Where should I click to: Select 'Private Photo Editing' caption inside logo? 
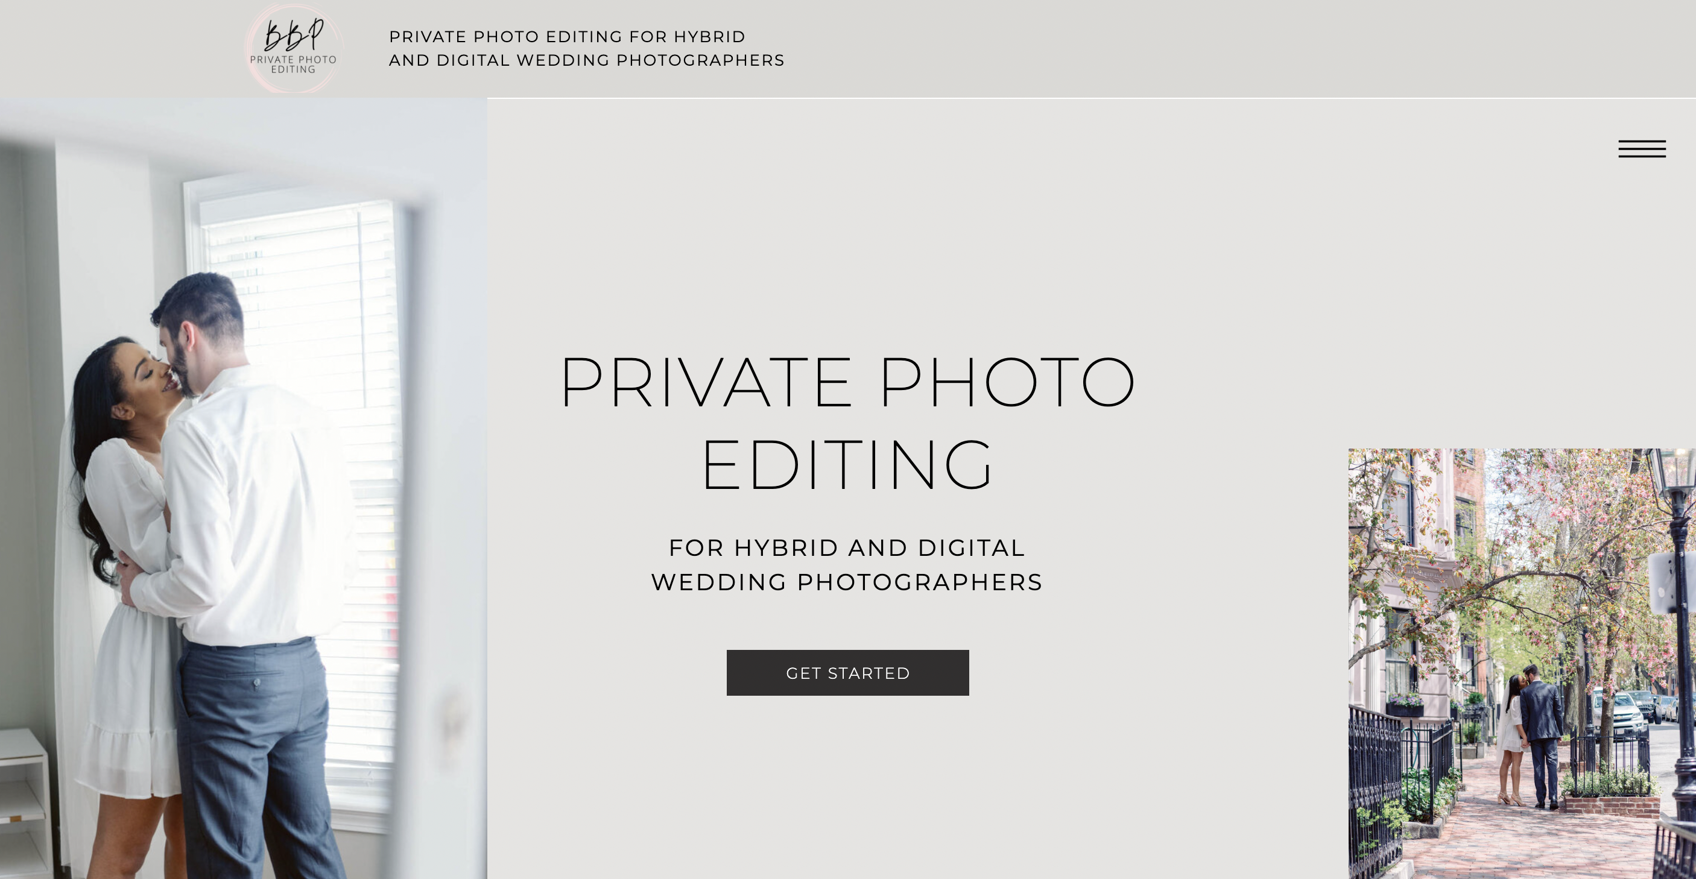pyautogui.click(x=293, y=65)
